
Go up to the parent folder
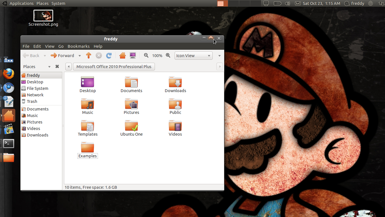[89, 56]
